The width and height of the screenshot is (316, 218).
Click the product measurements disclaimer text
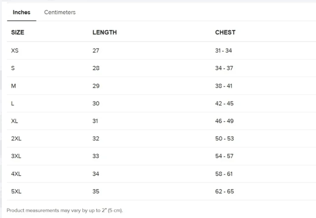coord(65,211)
